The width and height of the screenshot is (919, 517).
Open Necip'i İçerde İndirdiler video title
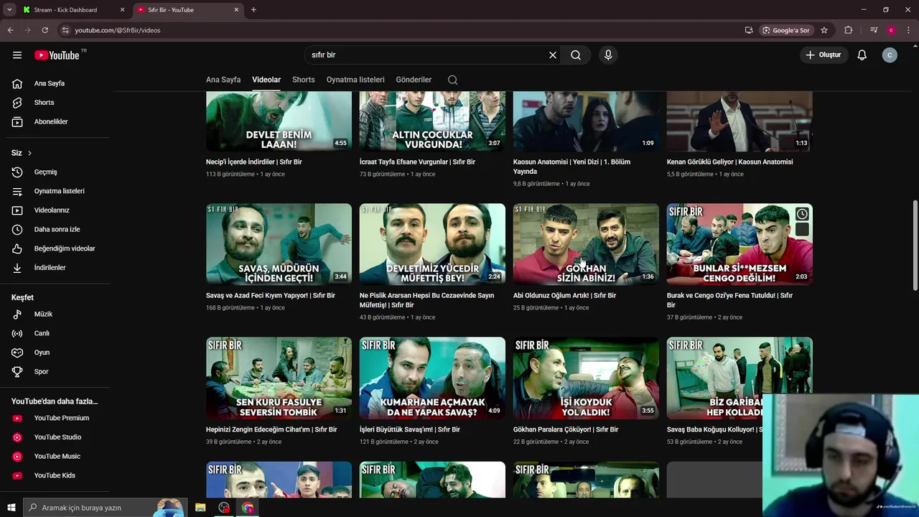pos(254,162)
